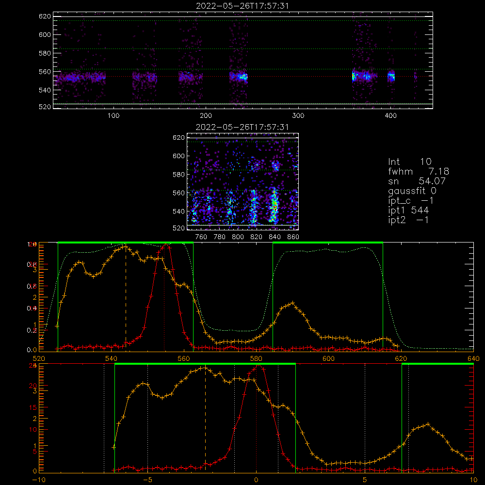The image size is (485, 485).
Task: Click the orange dashed marker in the 520-640 plot
Action: [126, 298]
